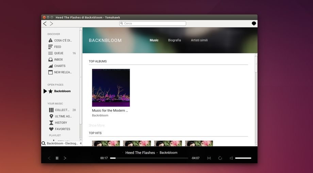Image resolution: width=313 pixels, height=173 pixels.
Task: Click the track progress seek bar
Action: pyautogui.click(x=149, y=158)
